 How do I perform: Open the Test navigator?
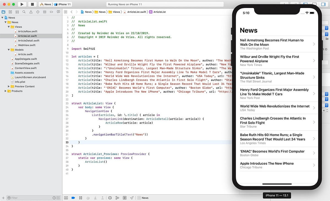coord(38,12)
